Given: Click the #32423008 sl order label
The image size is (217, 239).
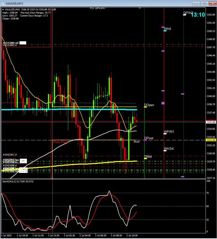Looking at the screenshot, I should point(10,165).
